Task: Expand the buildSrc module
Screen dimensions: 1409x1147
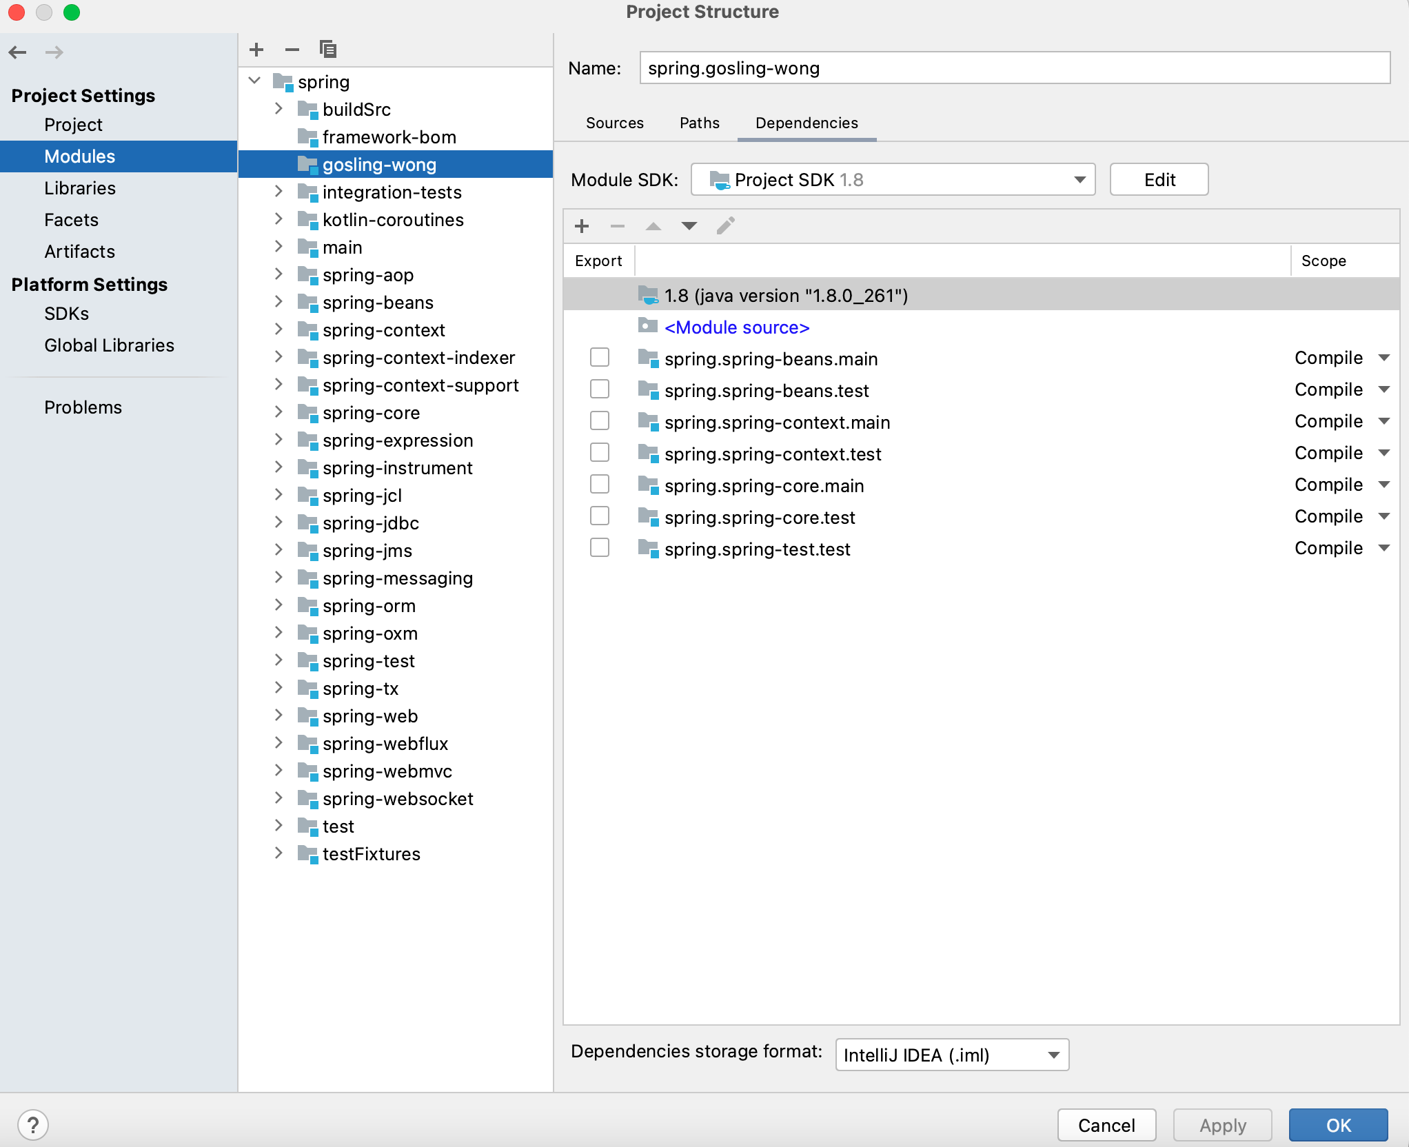Action: point(278,108)
